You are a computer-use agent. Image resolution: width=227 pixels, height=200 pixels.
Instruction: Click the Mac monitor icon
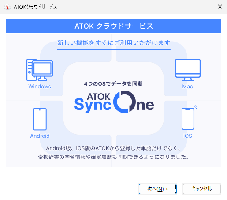tap(188, 70)
